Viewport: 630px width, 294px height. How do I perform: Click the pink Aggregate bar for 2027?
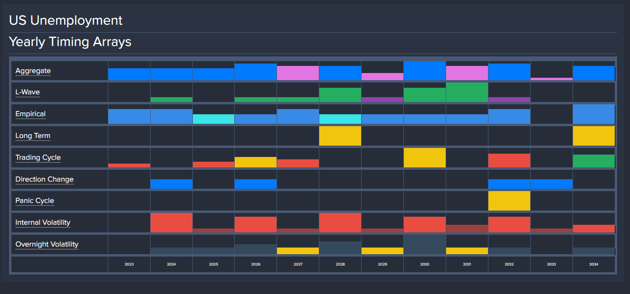click(298, 73)
